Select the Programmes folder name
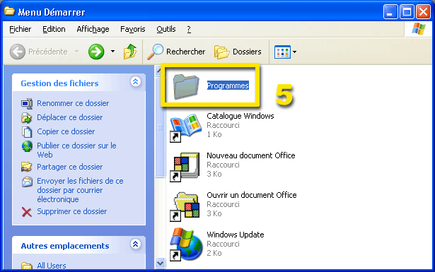 228,85
